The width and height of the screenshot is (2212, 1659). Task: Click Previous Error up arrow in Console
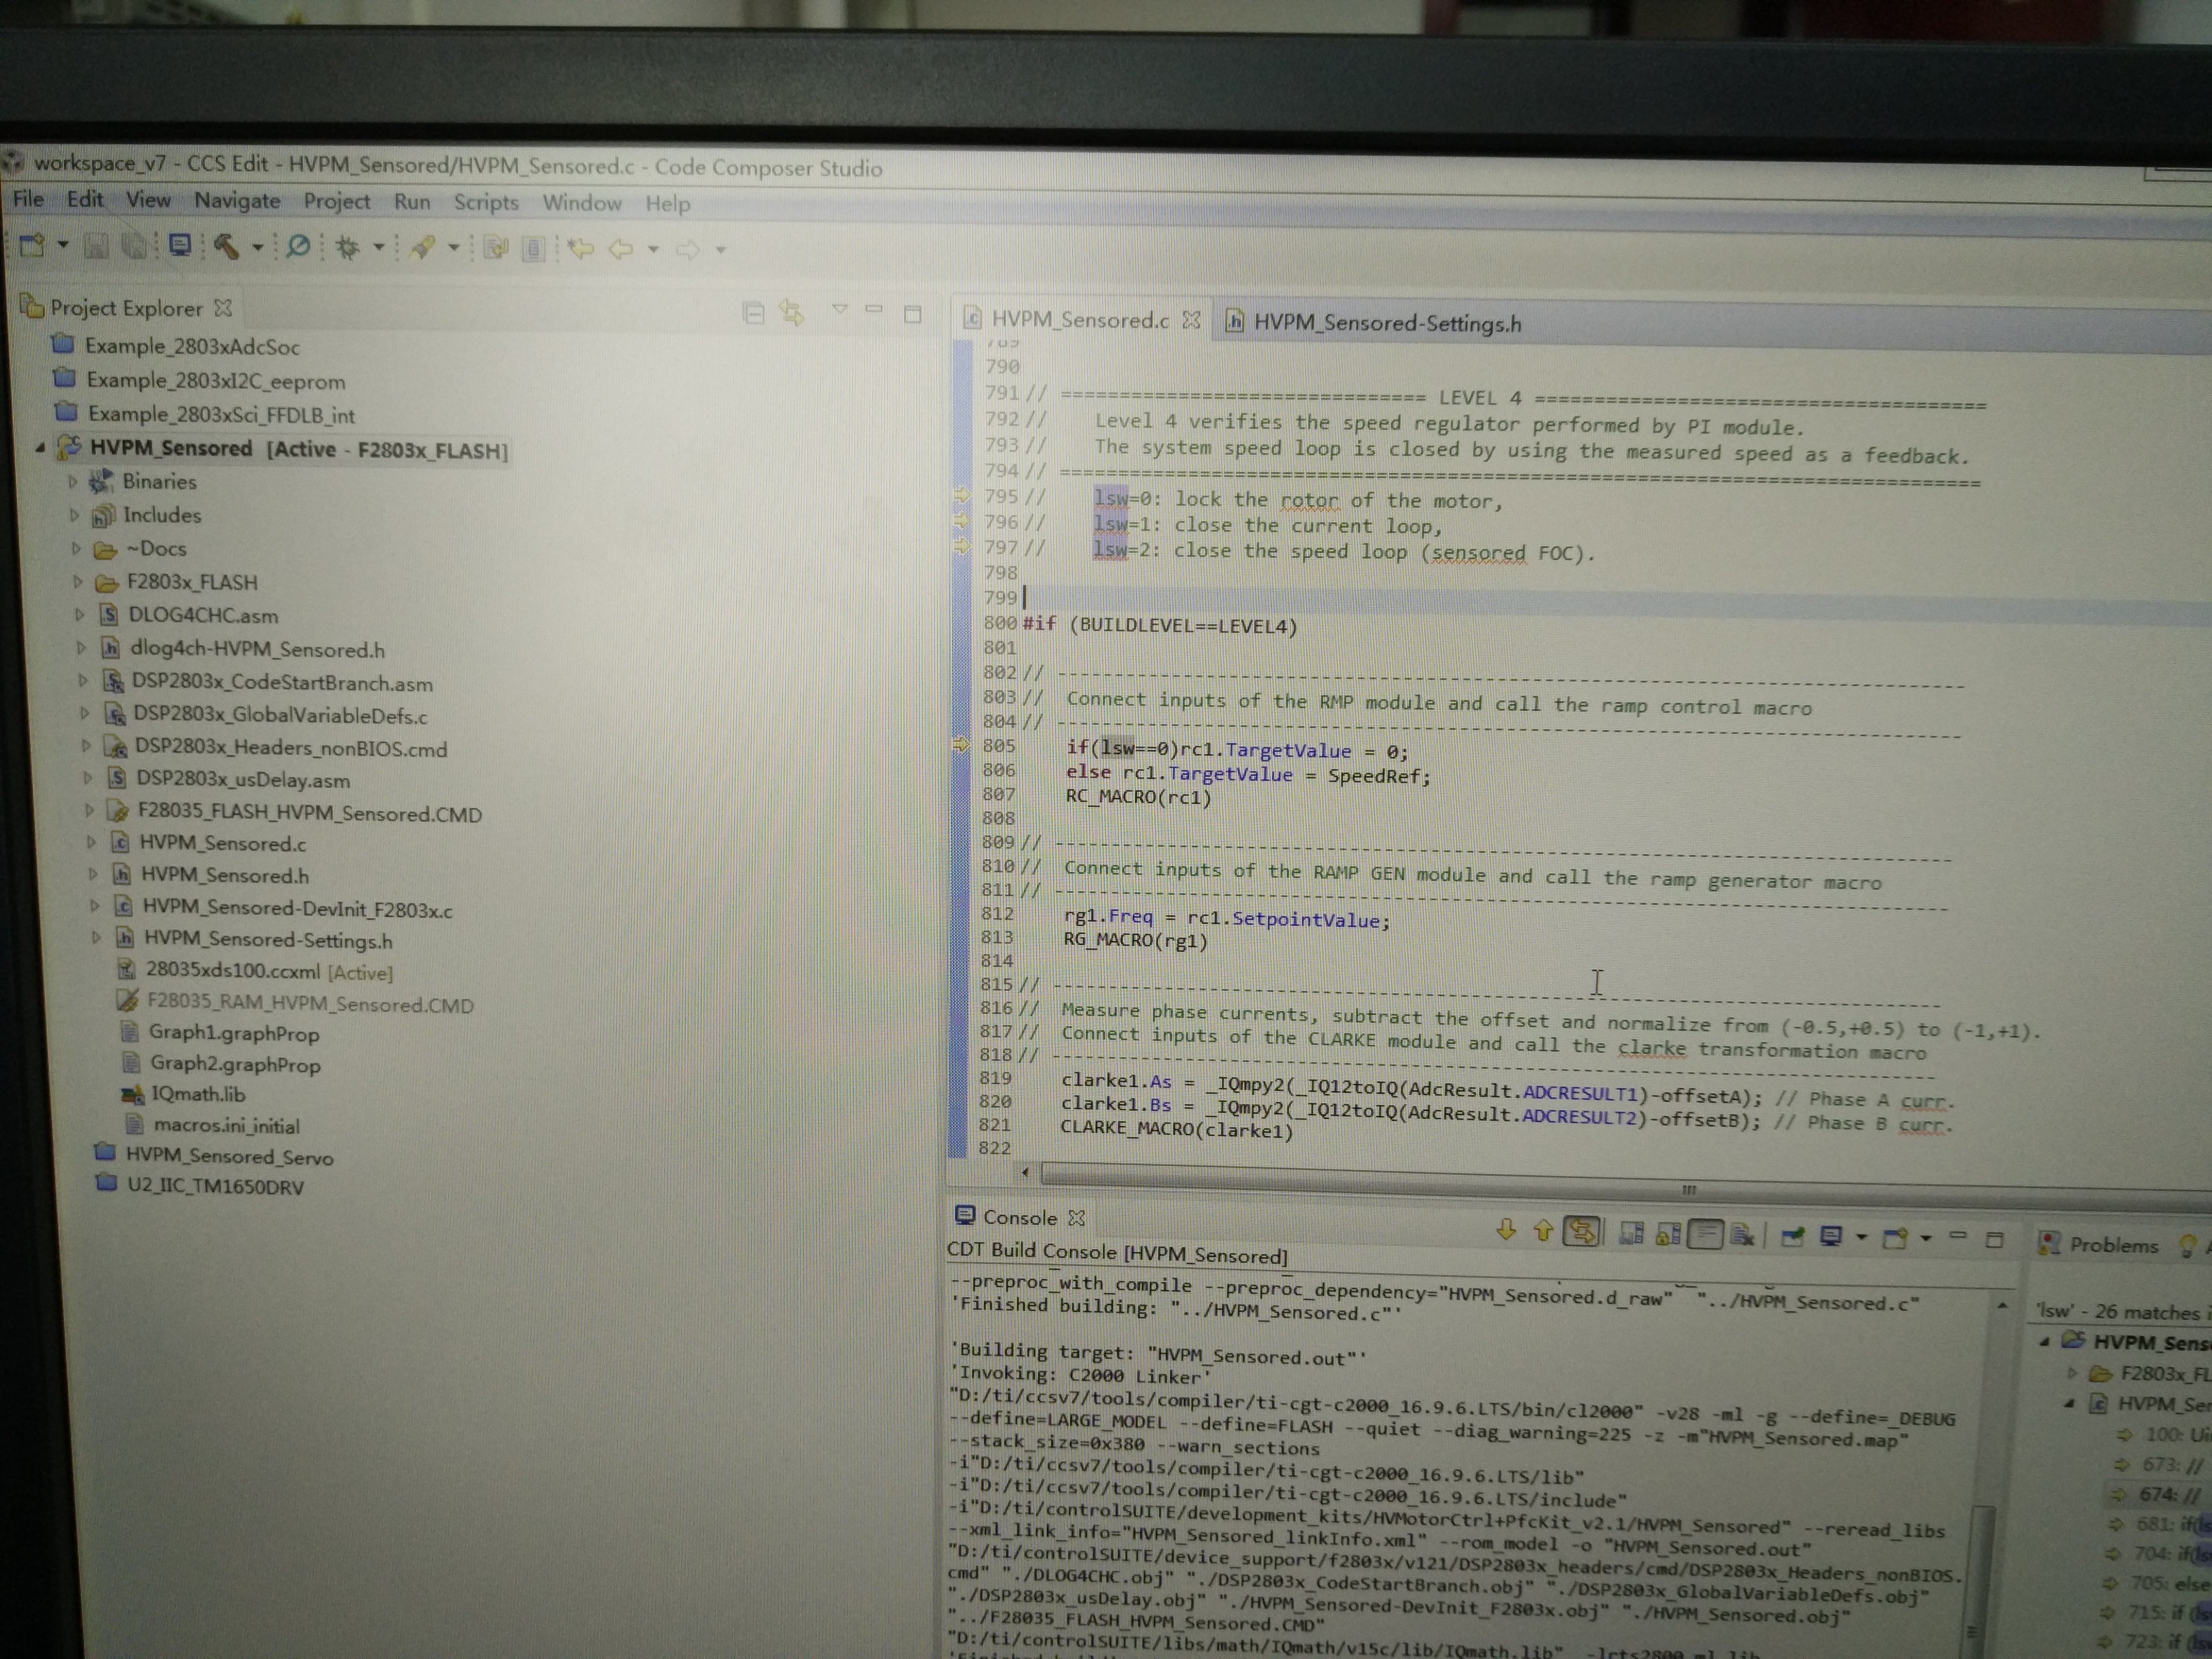1543,1231
